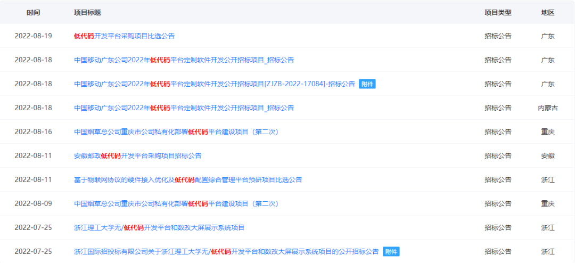Click the 项目标题 column header
This screenshot has width=575, height=263.
(x=87, y=12)
